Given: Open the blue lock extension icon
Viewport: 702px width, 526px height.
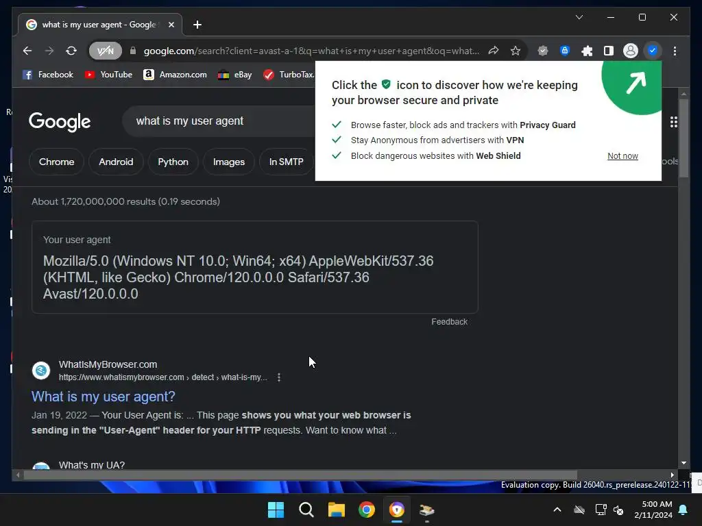Looking at the screenshot, I should click(x=565, y=51).
